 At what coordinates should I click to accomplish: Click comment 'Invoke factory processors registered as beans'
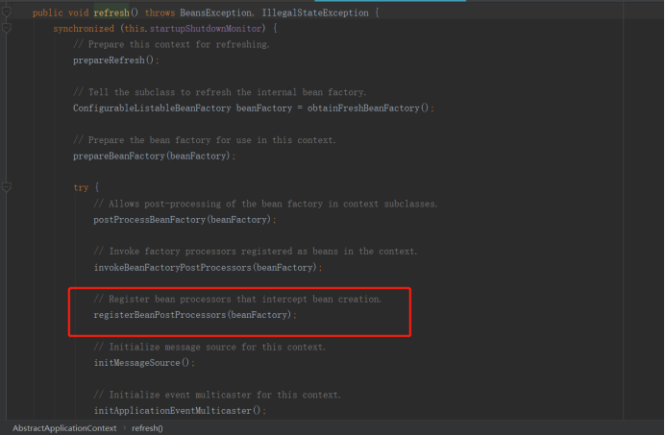pyautogui.click(x=256, y=252)
